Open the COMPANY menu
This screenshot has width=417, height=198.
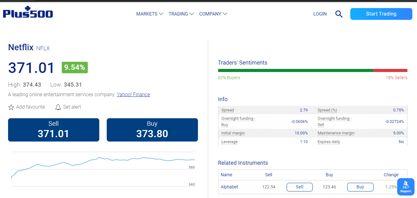pyautogui.click(x=210, y=14)
